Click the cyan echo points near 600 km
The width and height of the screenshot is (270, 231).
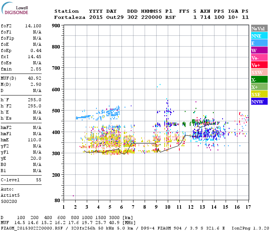(x=159, y=85)
